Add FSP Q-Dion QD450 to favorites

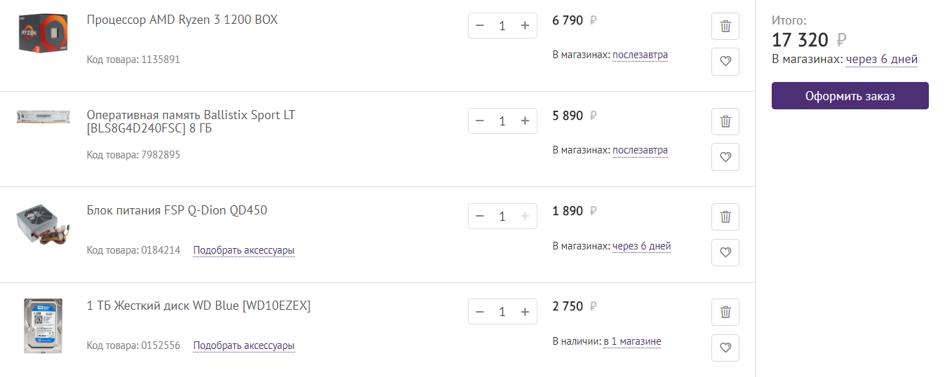coord(725,252)
